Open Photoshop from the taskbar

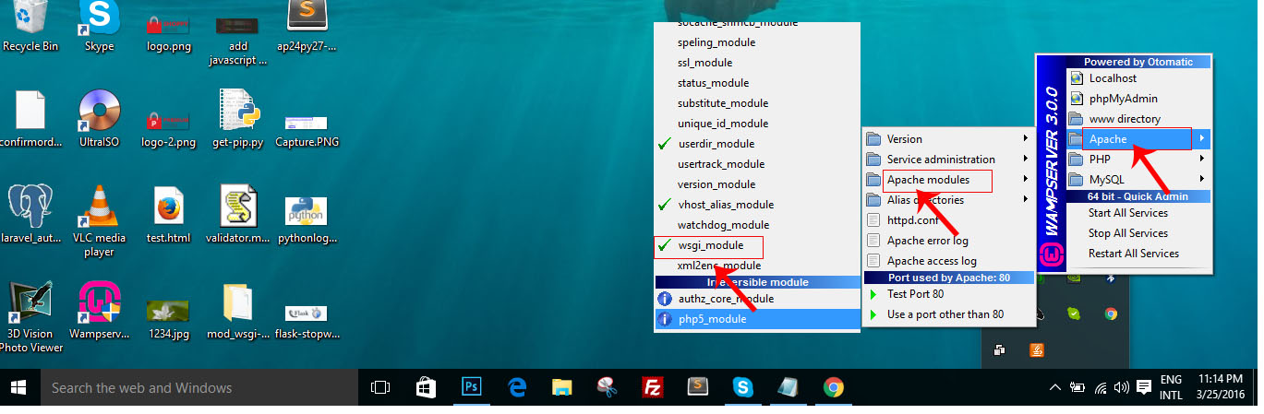point(471,387)
